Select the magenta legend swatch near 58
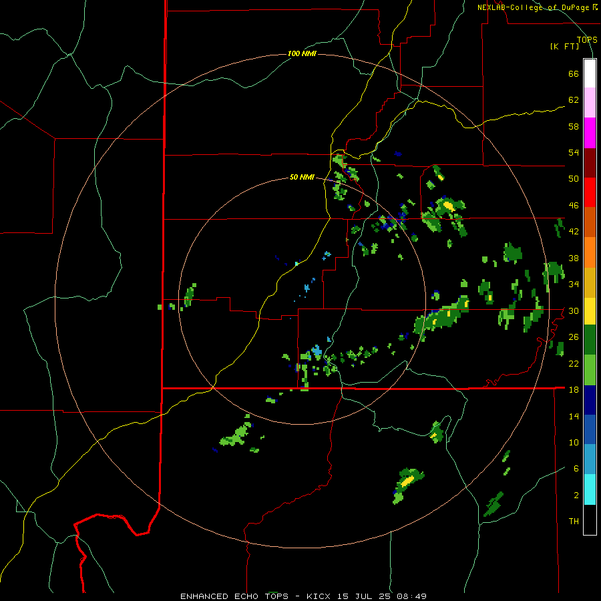 point(590,133)
